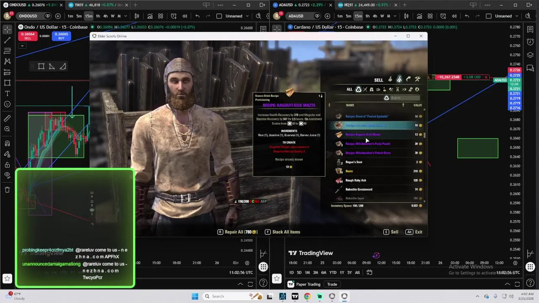Toggle magnet mode in ONDOUSD chart
This screenshot has width=539, height=303.
[x=7, y=144]
